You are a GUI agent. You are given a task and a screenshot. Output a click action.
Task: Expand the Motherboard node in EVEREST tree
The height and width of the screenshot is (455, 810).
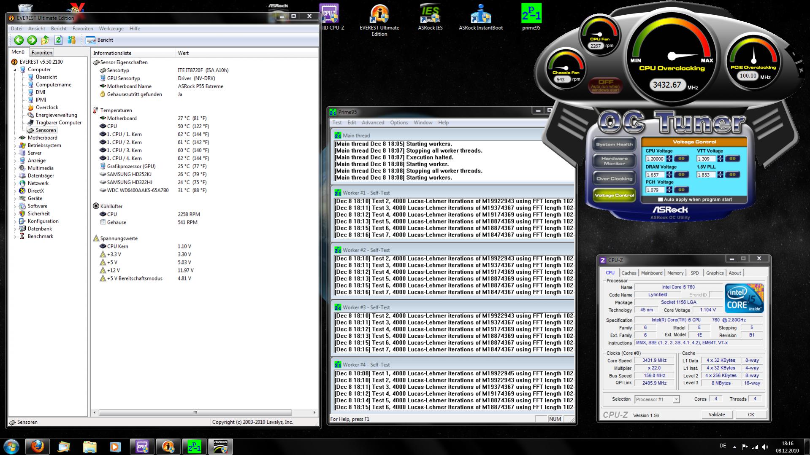coord(15,138)
